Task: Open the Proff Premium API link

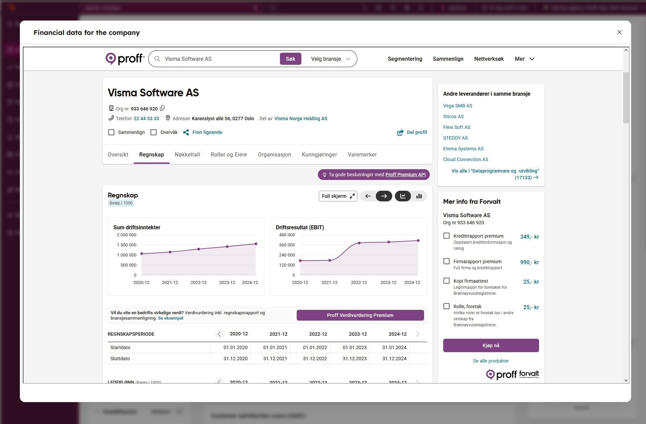Action: (x=406, y=175)
